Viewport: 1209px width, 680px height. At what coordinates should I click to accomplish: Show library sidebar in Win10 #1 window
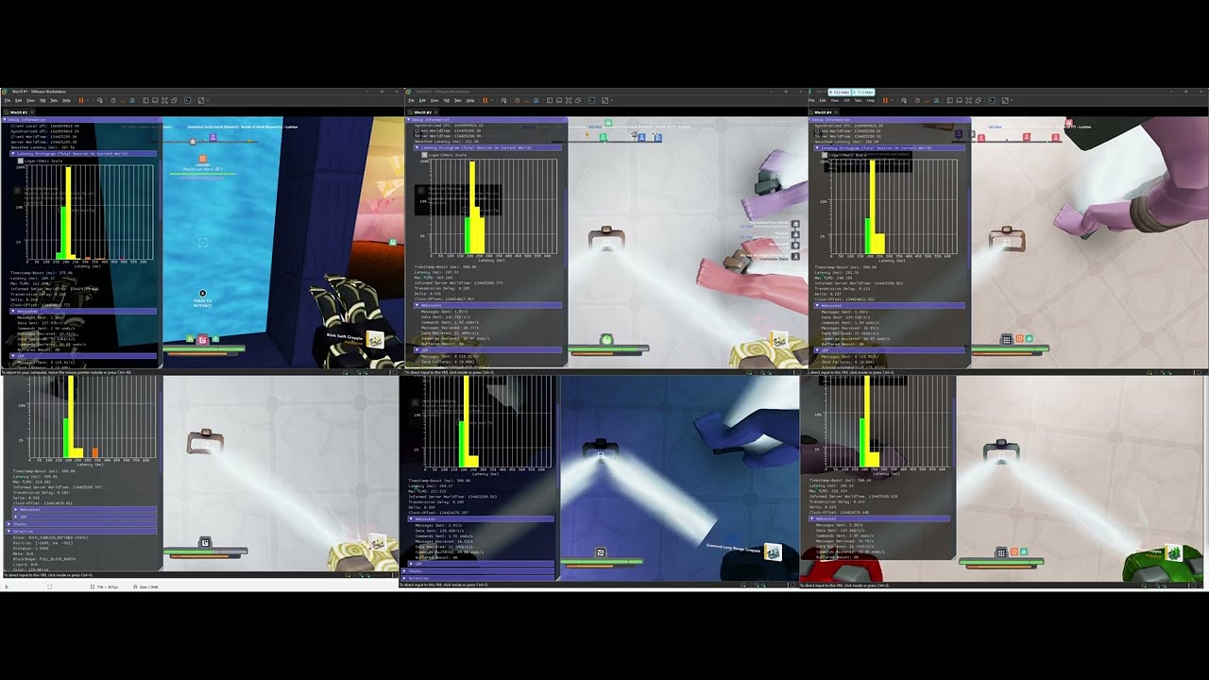[145, 100]
